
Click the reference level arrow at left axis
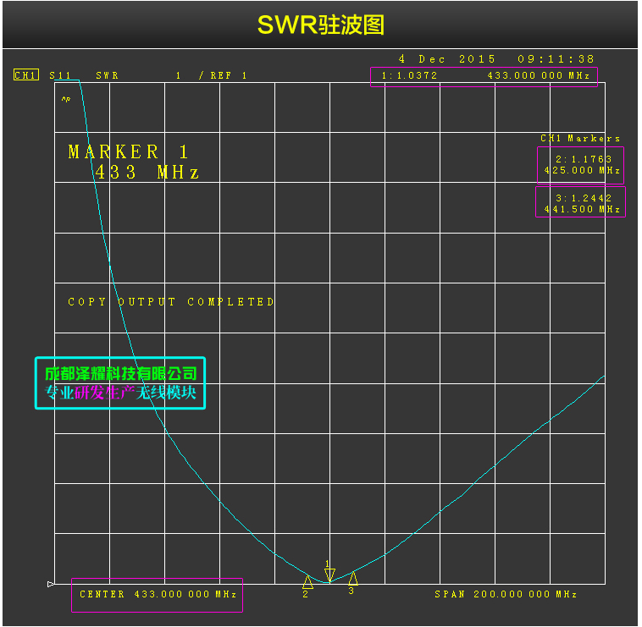tap(50, 584)
